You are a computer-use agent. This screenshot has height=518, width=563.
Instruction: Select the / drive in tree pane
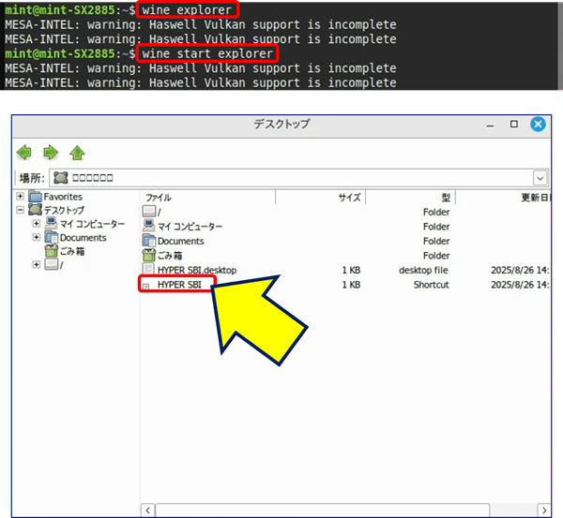pyautogui.click(x=61, y=265)
